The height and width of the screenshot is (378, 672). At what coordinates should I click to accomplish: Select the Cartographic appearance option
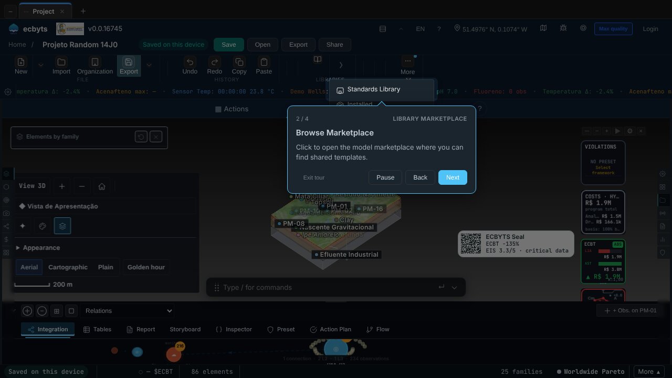click(68, 267)
